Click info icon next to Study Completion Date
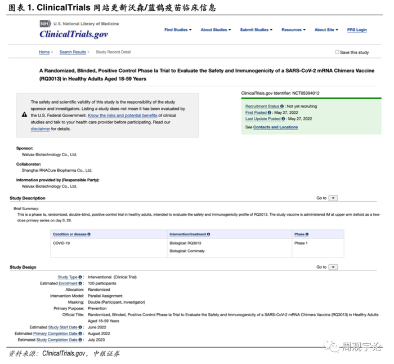The width and height of the screenshot is (394, 364). pyautogui.click(x=80, y=340)
